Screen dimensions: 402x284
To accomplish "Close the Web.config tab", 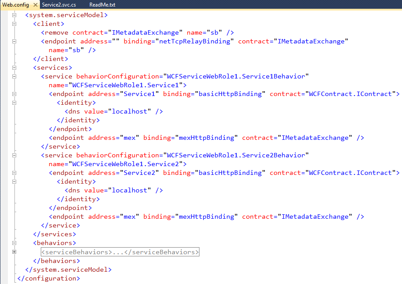I will pos(36,5).
